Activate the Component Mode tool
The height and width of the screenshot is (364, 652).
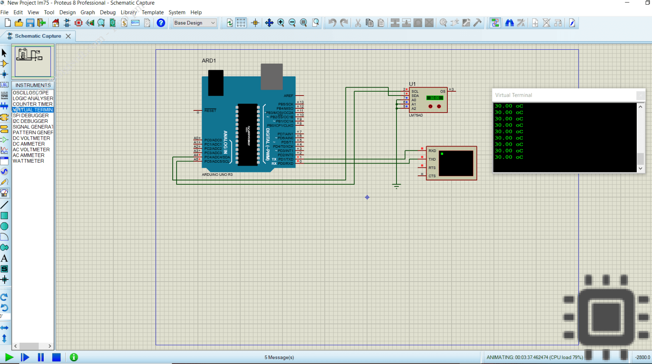5,64
